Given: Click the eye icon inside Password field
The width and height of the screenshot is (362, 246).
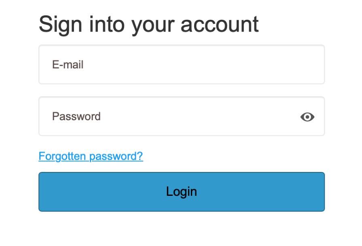Looking at the screenshot, I should pos(307,117).
